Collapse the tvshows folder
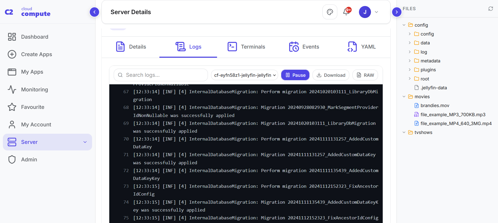Viewport: 498px width, 223px height. point(404,132)
